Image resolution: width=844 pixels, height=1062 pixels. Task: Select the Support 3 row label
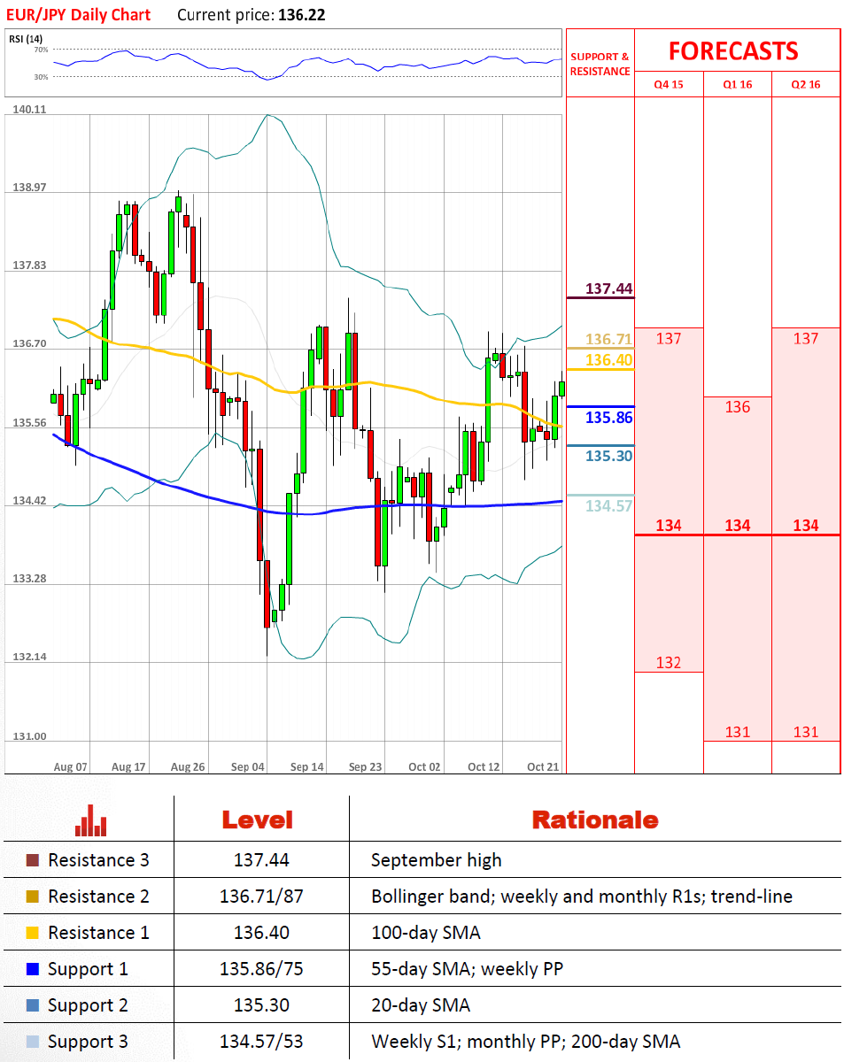click(x=88, y=1042)
